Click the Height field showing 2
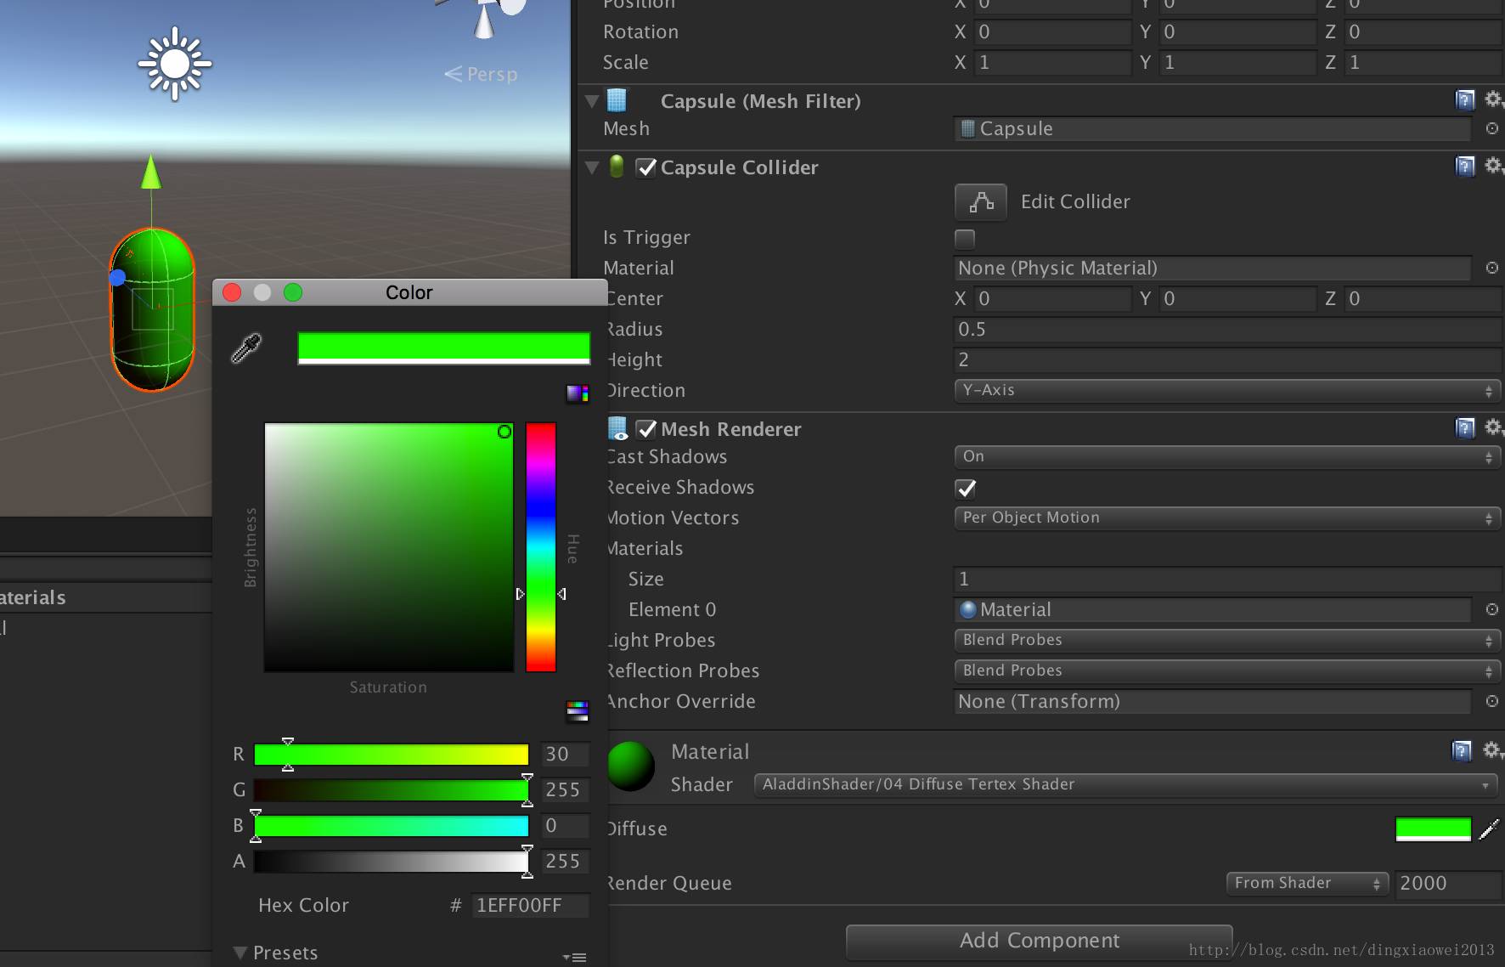This screenshot has height=967, width=1505. coord(1226,359)
